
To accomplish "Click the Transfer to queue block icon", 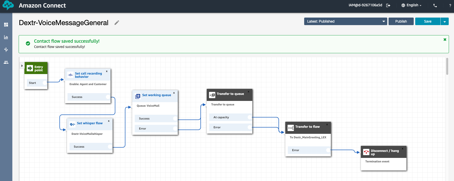I will 212,95.
